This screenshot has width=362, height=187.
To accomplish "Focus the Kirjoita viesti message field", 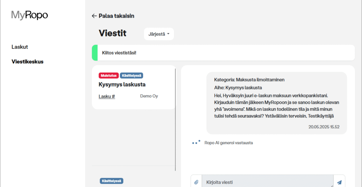I will 268,182.
